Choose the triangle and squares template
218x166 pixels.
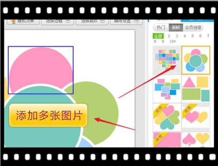pyautogui.click(x=196, y=89)
